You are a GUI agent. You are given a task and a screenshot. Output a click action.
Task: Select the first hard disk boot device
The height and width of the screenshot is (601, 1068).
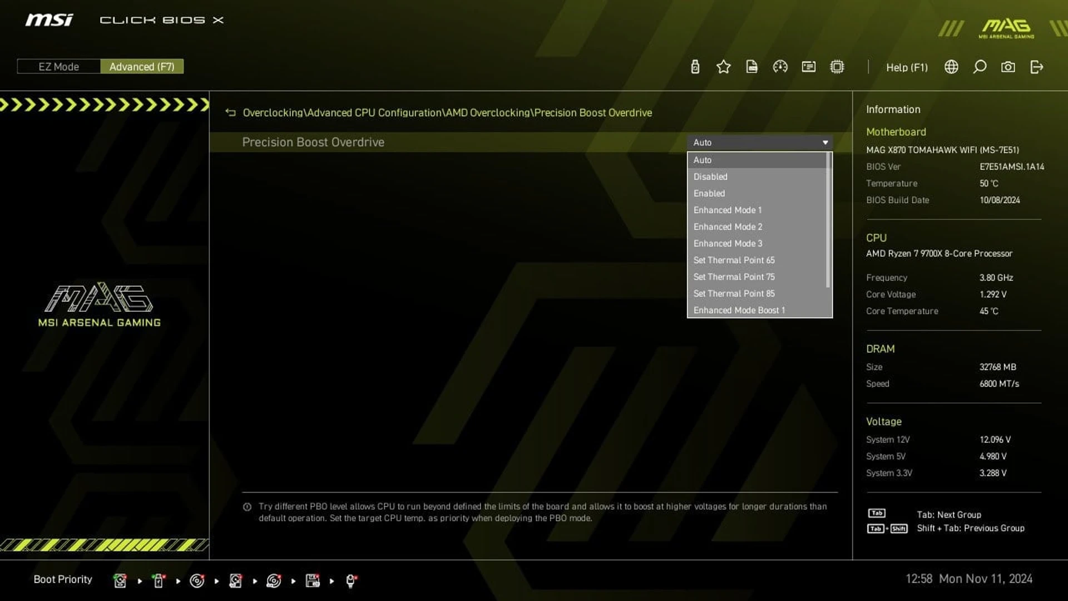pos(120,580)
